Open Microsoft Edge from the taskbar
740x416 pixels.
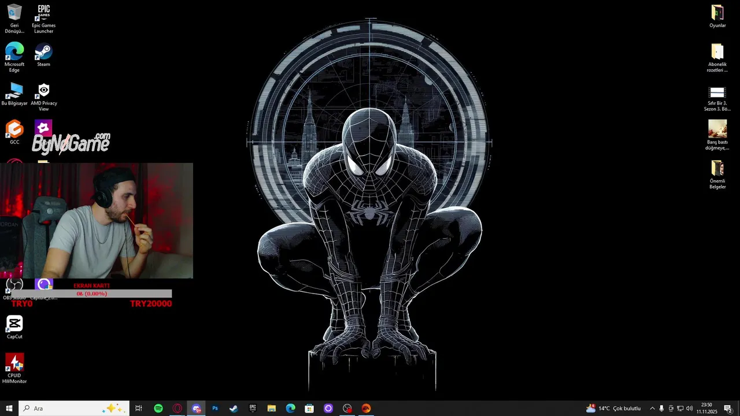[290, 408]
